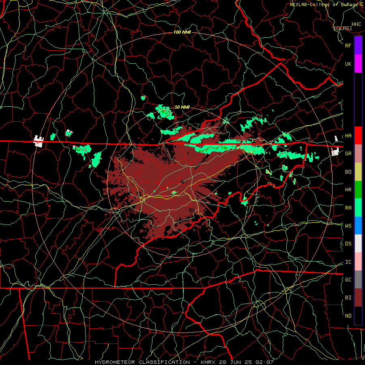Image resolution: width=365 pixels, height=365 pixels.
Task: Click the HA legend label
Action: click(348, 135)
